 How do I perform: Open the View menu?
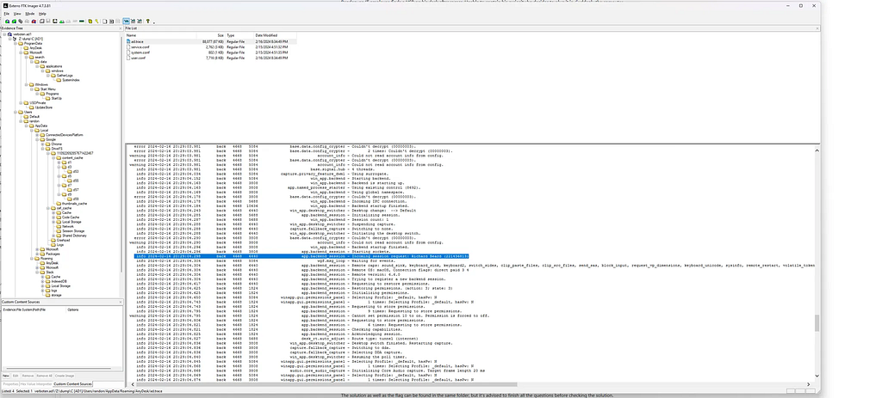17,14
